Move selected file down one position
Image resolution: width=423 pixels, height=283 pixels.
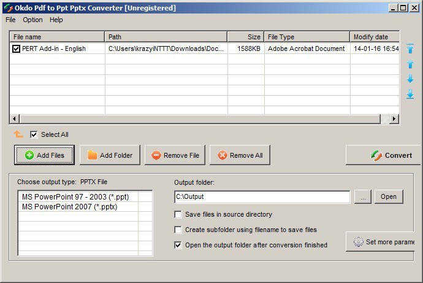click(410, 79)
